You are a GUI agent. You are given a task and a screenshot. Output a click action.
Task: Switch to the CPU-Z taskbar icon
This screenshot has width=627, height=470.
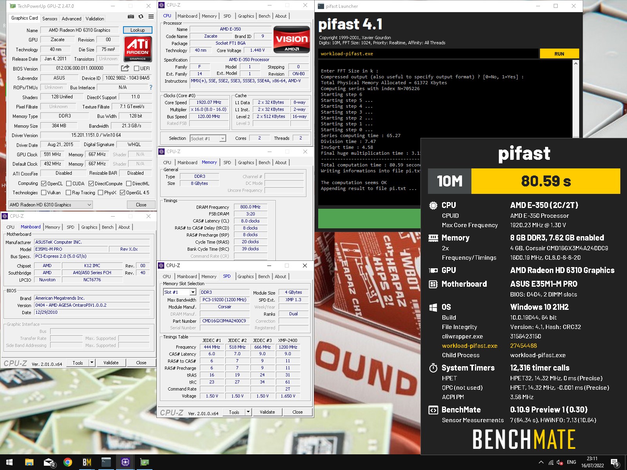(125, 463)
